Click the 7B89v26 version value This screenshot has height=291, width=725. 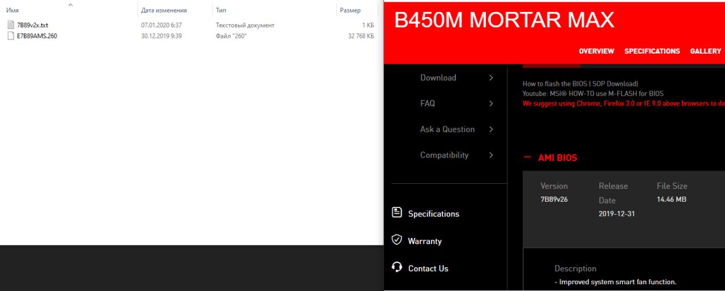pyautogui.click(x=554, y=199)
